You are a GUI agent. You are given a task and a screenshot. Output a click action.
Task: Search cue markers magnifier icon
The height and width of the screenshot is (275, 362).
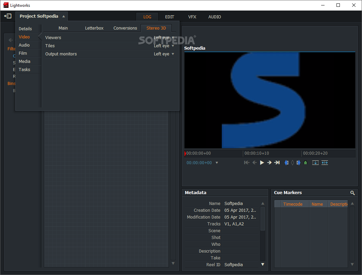point(352,193)
